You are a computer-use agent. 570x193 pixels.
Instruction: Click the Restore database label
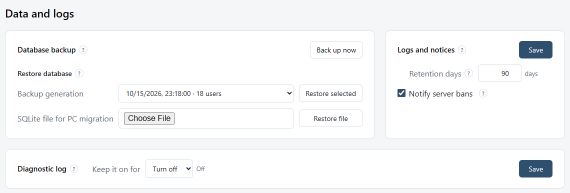[44, 73]
